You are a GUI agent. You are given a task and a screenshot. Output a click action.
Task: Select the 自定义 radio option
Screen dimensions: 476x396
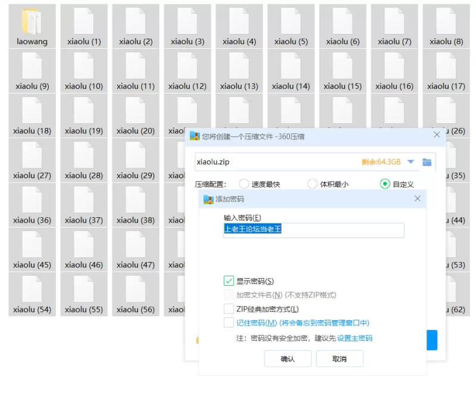point(385,184)
